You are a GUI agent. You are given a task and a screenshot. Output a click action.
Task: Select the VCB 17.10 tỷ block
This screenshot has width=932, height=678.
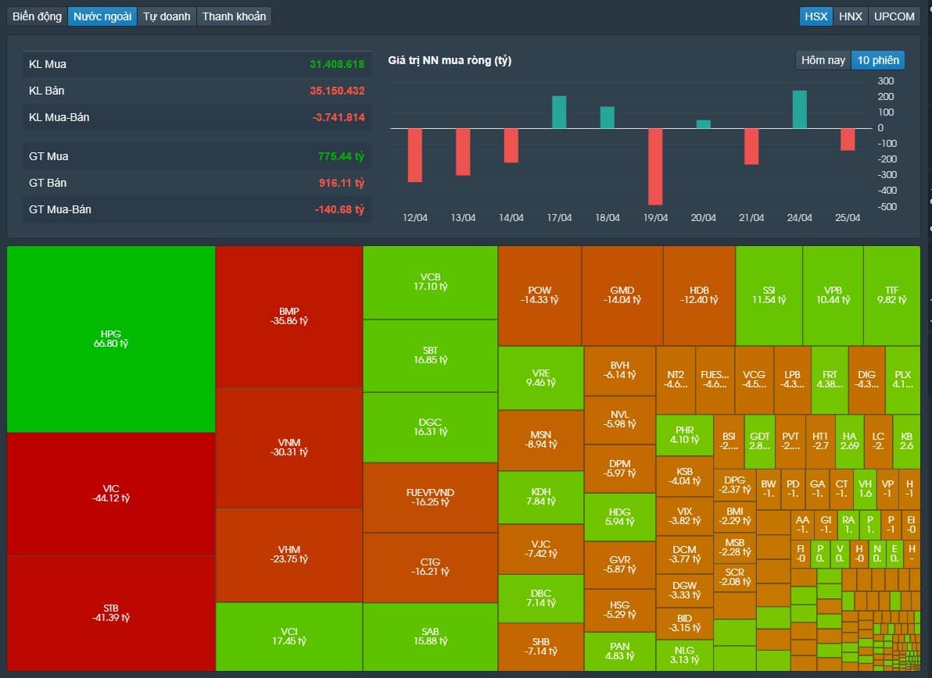430,282
